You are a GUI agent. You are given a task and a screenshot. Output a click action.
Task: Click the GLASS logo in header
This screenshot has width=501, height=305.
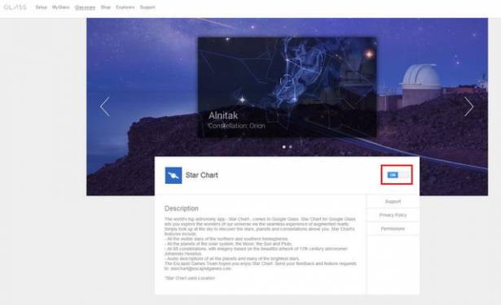pyautogui.click(x=15, y=7)
